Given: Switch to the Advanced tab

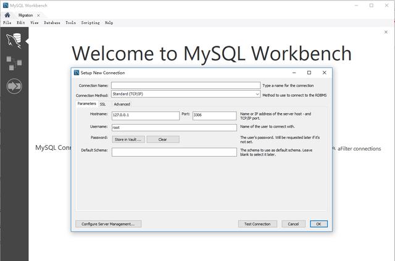Looking at the screenshot, I should click(x=122, y=104).
